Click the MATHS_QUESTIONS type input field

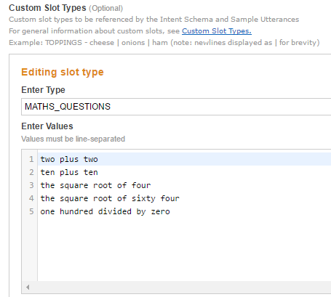click(176, 107)
